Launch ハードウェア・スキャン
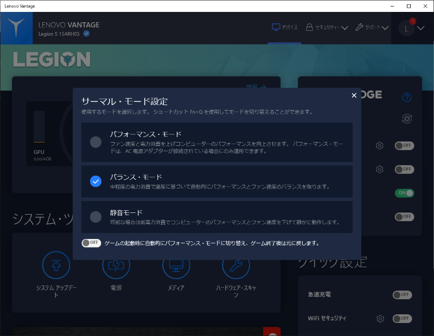Screen dimensions: 434x336 pyautogui.click(x=235, y=265)
